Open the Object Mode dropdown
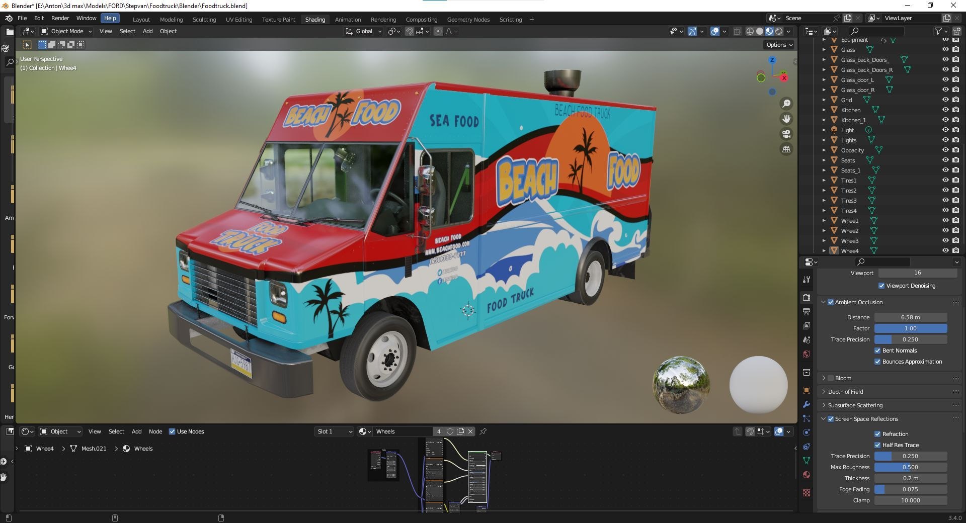Screen dimensions: 966x523 66,31
